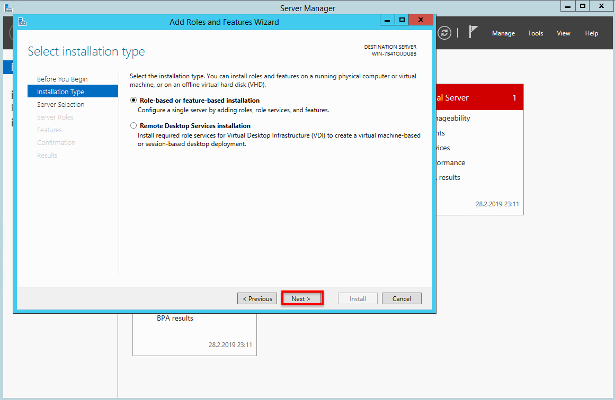The width and height of the screenshot is (615, 400).
Task: Open the Help menu
Action: 592,33
